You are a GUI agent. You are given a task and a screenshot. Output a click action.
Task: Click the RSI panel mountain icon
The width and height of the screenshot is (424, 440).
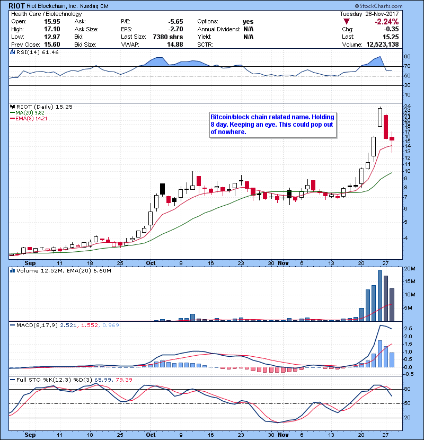point(12,52)
